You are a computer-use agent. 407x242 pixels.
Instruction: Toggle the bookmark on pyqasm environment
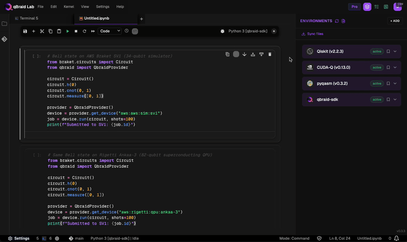pos(388,83)
